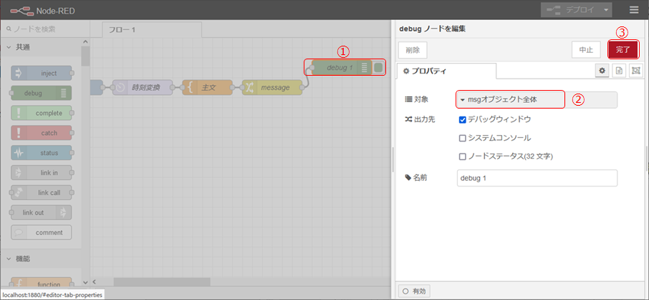Screen dimensions: 649x300
Task: Click the 完了 button
Action: coord(622,49)
